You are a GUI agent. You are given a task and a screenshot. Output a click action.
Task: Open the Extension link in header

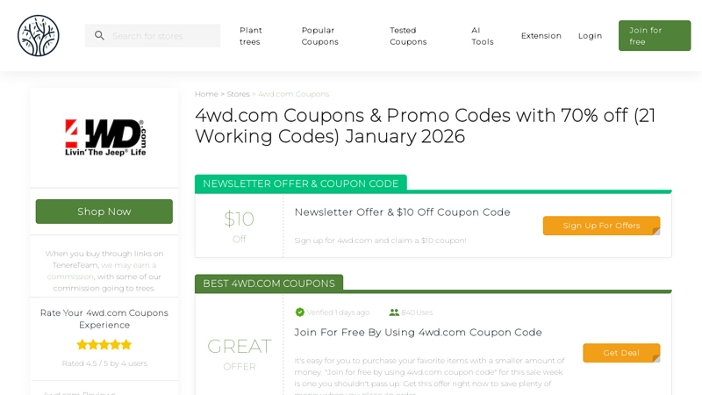point(541,36)
